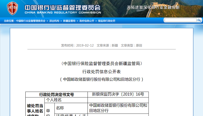The width and height of the screenshot is (203, 116).
Task: Click the 名称 table cell
Action: coord(60,108)
